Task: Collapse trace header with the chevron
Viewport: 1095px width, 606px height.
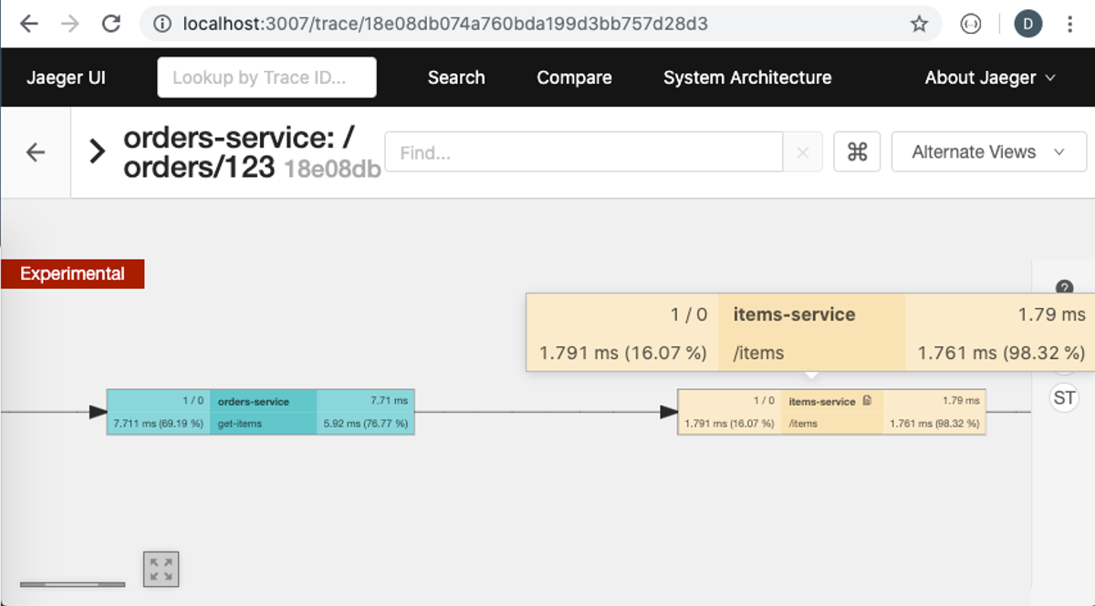Action: [98, 151]
